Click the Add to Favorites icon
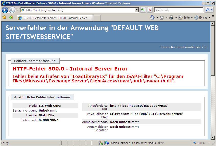This screenshot has height=146, width=216. click(11, 17)
